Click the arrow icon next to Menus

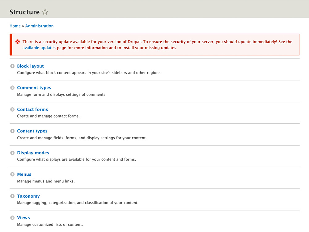(12, 174)
